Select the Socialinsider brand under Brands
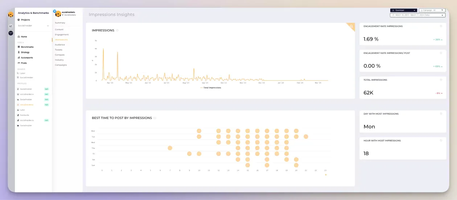Image resolution: width=457 pixels, height=200 pixels. tap(25, 77)
